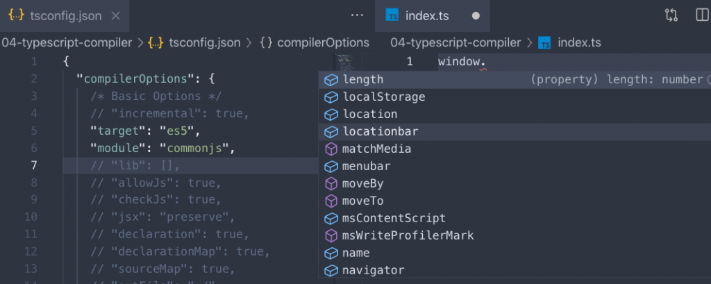Open the index.ts breadcrumb
This screenshot has height=284, width=711.
point(579,42)
